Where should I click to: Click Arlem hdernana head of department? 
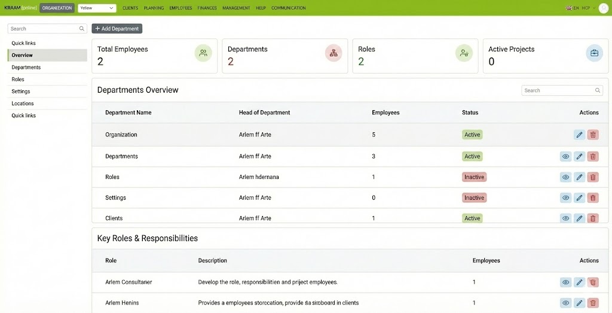point(259,177)
